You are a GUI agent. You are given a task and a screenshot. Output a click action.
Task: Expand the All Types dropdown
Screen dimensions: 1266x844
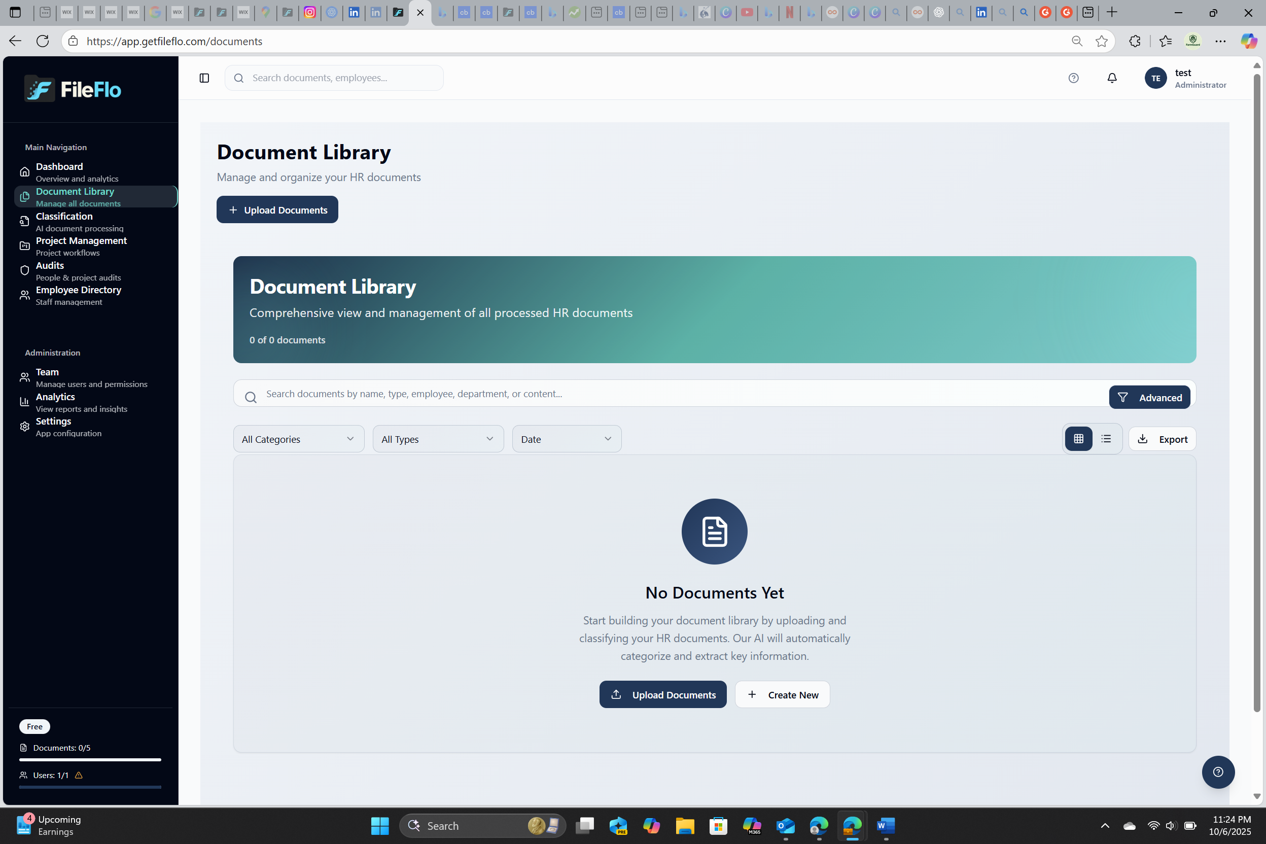tap(438, 439)
